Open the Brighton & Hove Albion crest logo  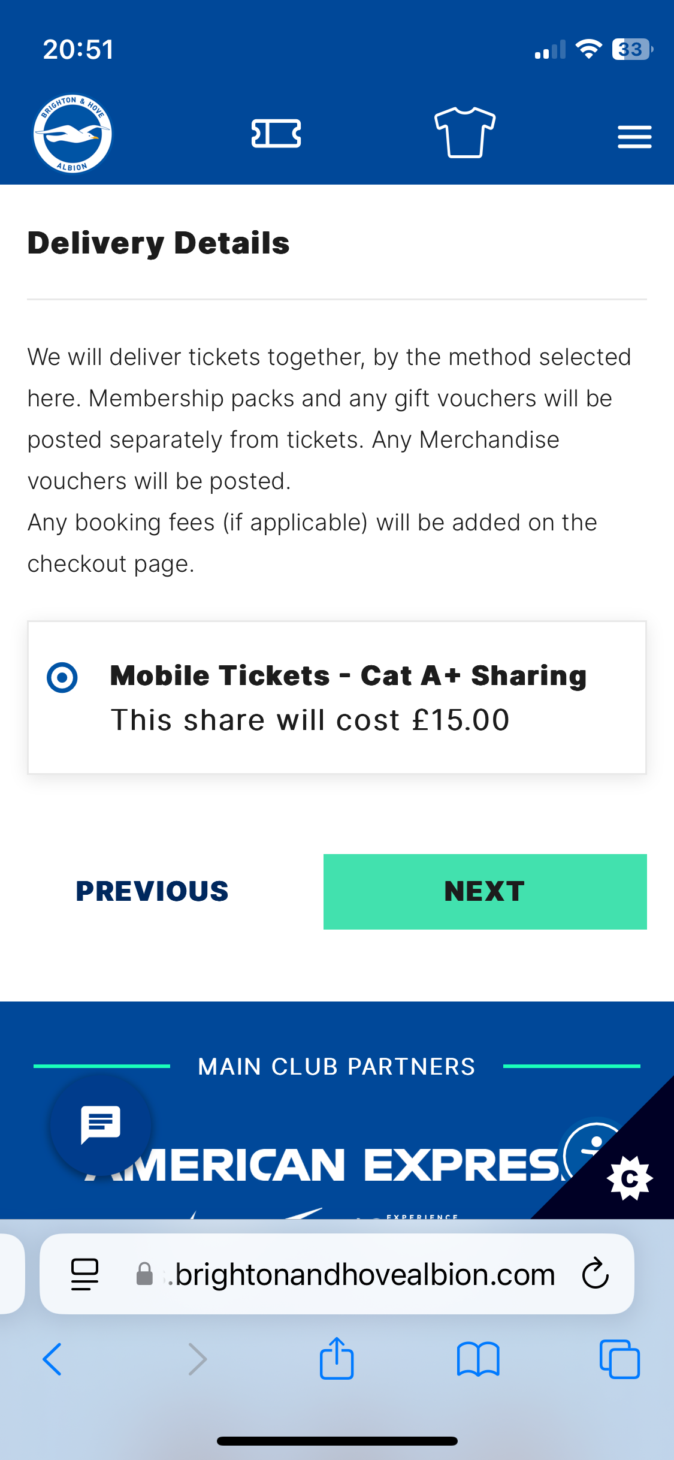coord(72,134)
